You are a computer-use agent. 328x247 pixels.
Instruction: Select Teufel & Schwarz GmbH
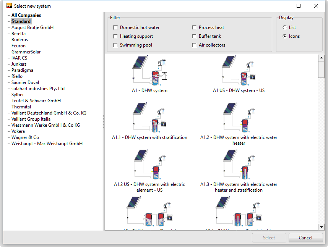36,101
